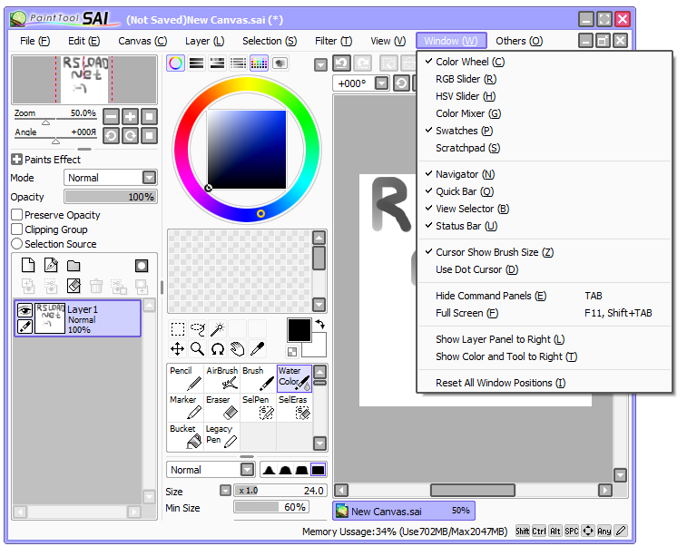Viewport: 697px width, 556px height.
Task: Select the SelEras tool
Action: tap(294, 407)
